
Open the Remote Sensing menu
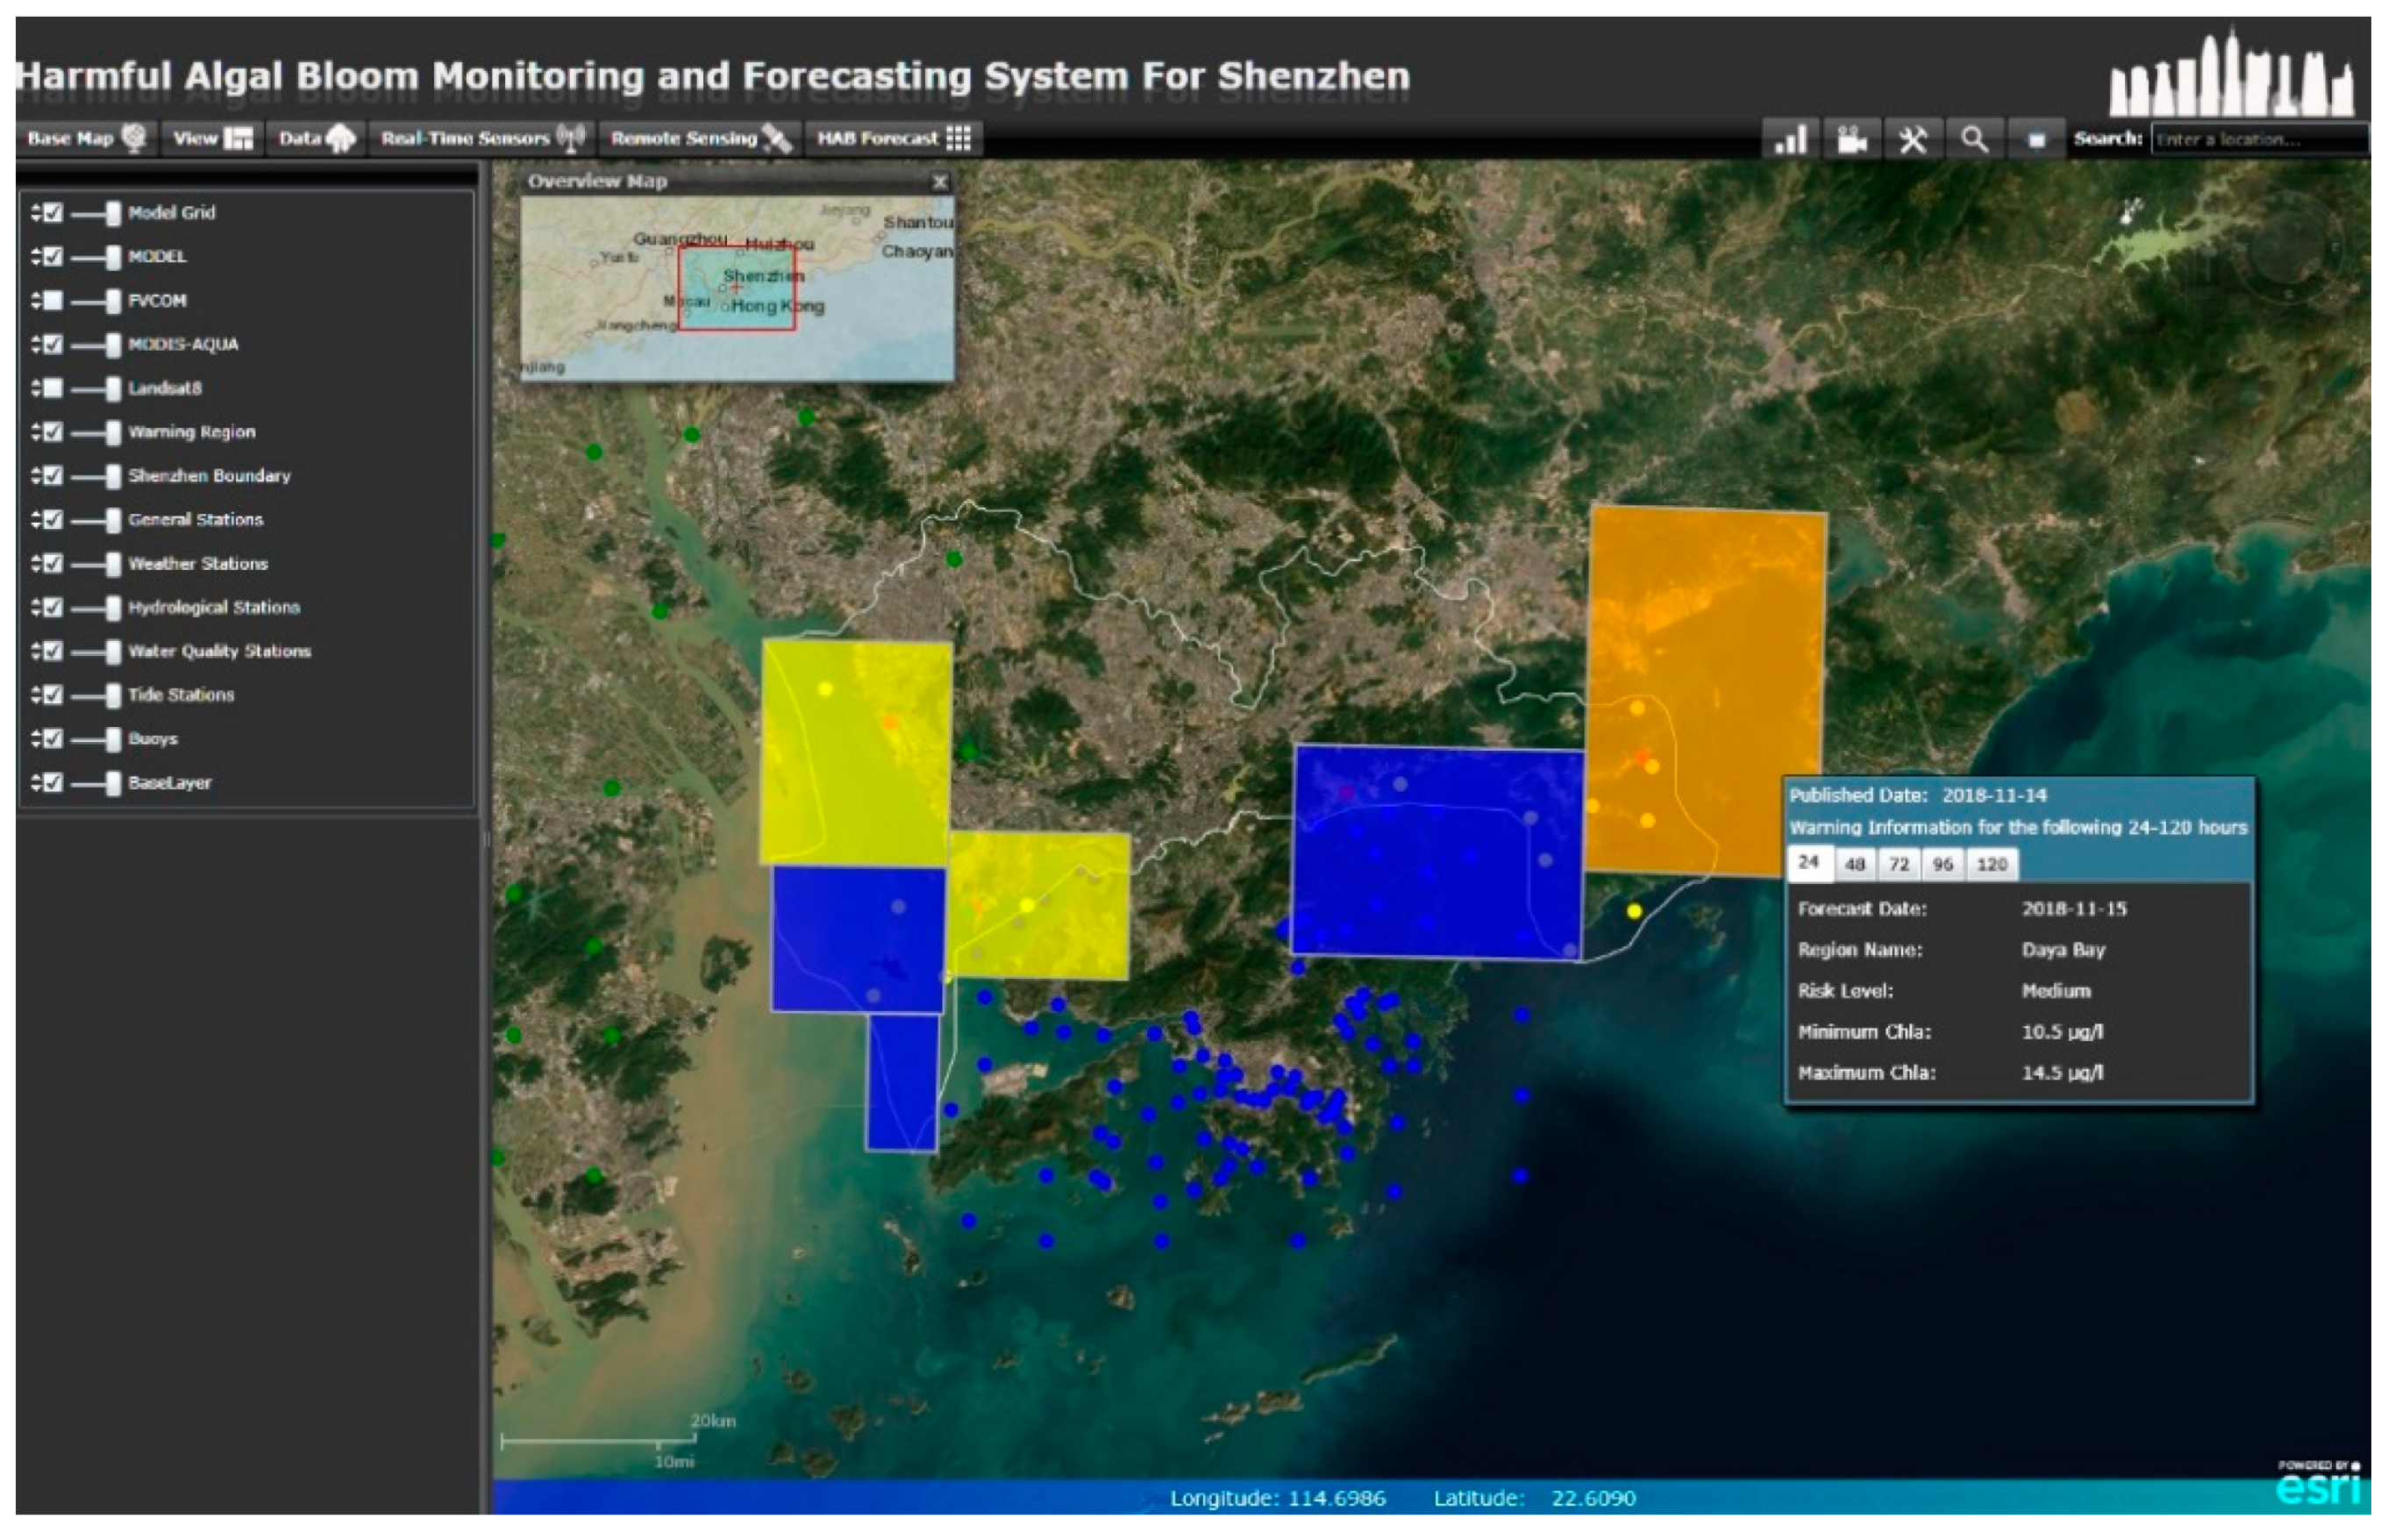click(x=700, y=138)
